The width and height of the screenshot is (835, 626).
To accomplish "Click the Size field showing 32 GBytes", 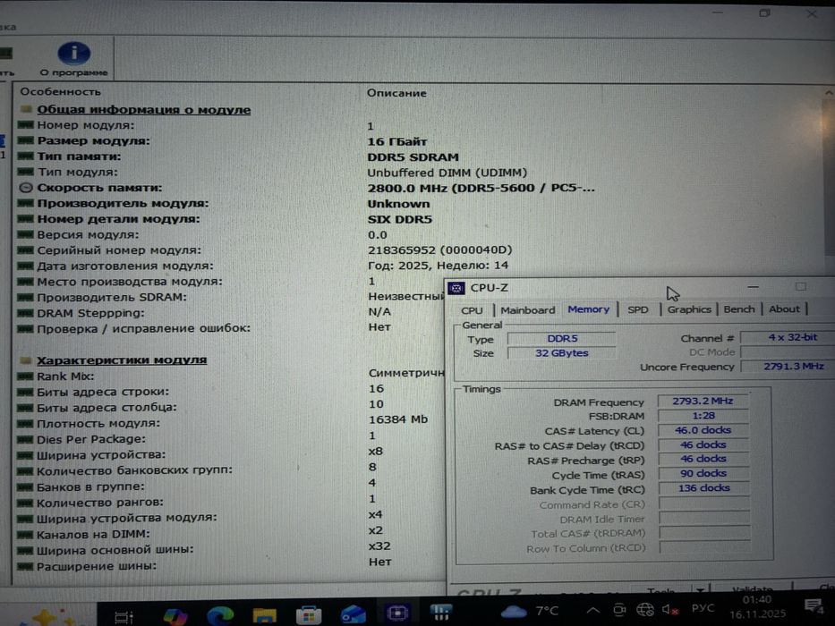I will (562, 353).
